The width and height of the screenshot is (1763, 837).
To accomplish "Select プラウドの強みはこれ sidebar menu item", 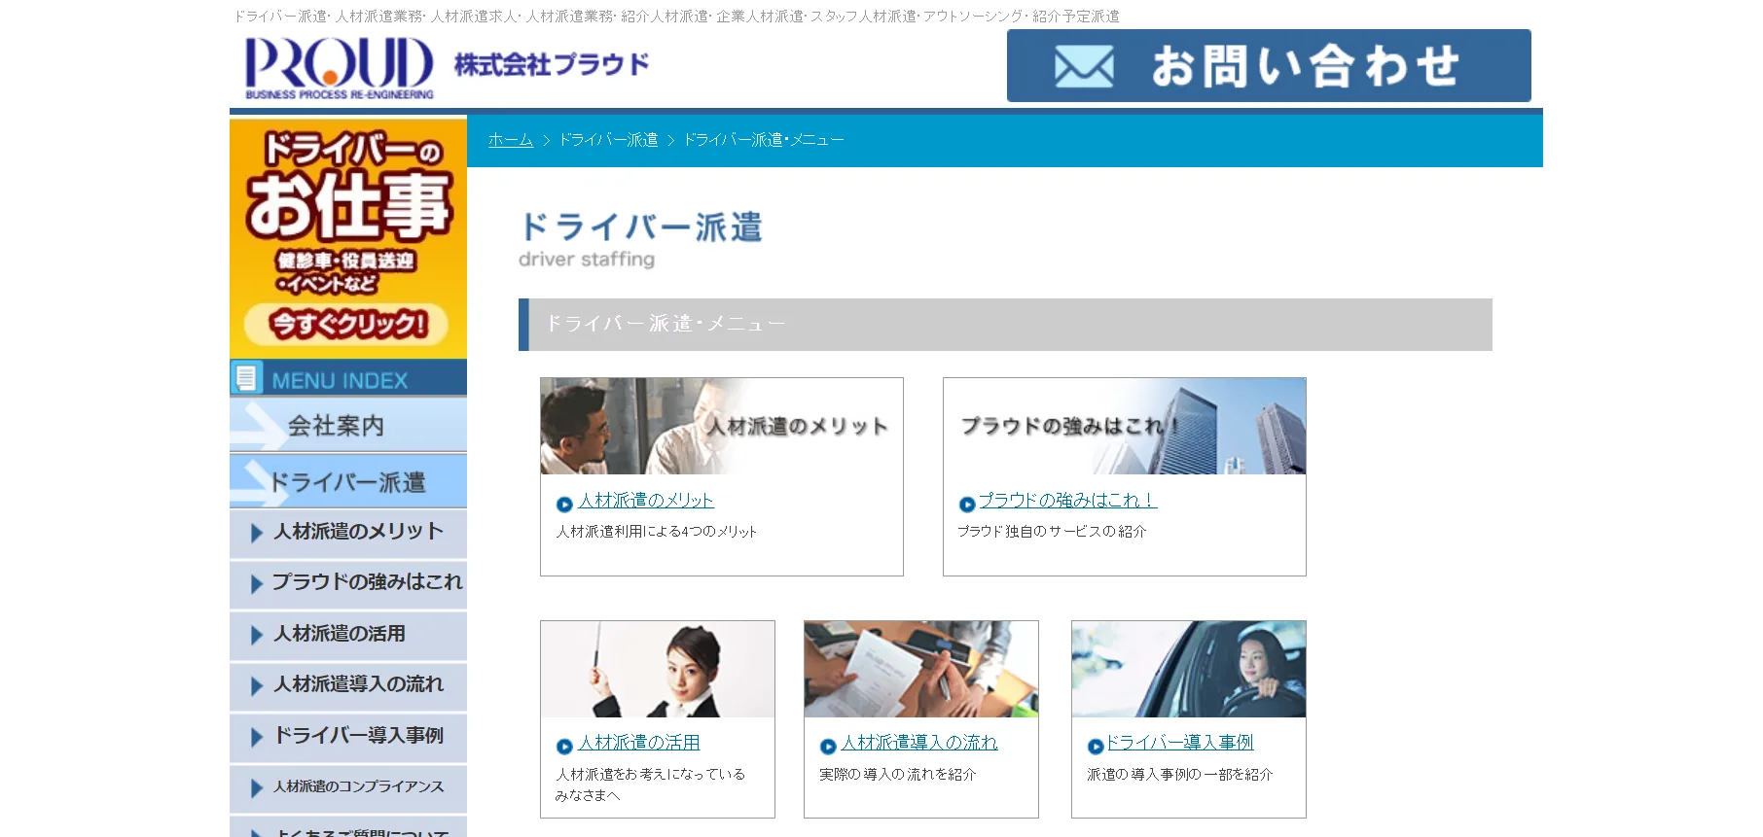I will tap(348, 583).
